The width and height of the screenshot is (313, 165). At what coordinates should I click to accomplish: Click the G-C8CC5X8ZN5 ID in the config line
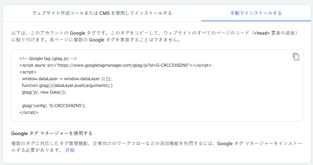66,106
